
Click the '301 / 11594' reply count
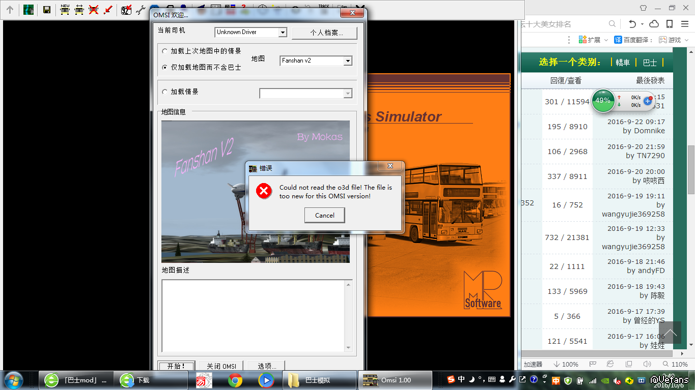pos(567,102)
